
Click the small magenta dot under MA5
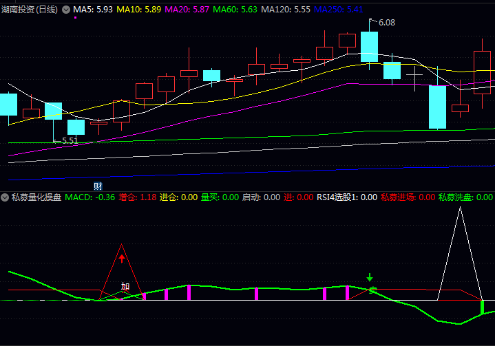click(x=75, y=18)
